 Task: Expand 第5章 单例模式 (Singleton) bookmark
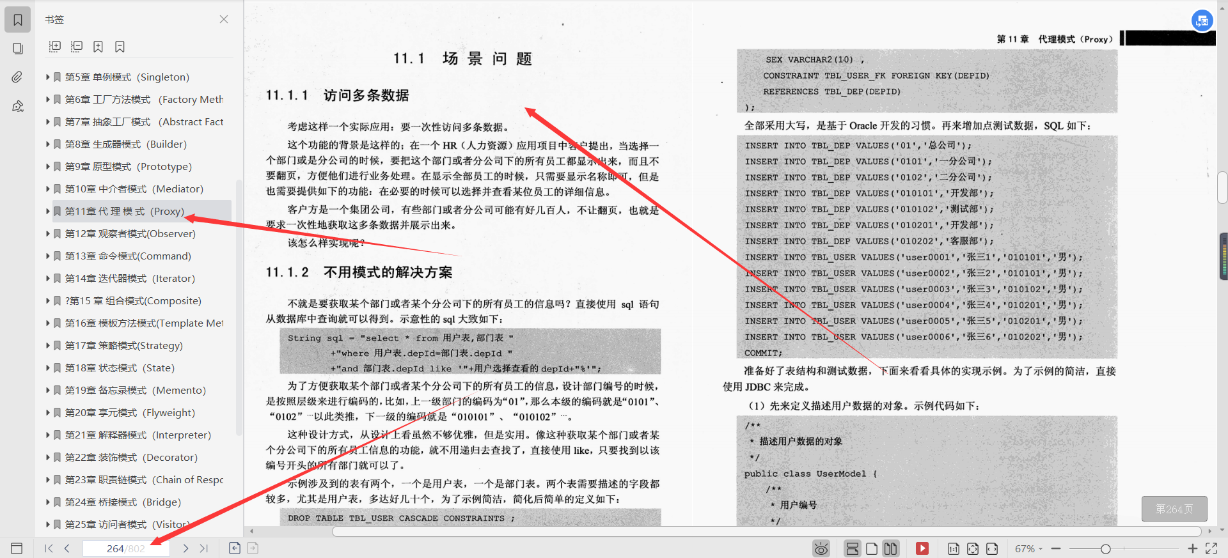[48, 77]
